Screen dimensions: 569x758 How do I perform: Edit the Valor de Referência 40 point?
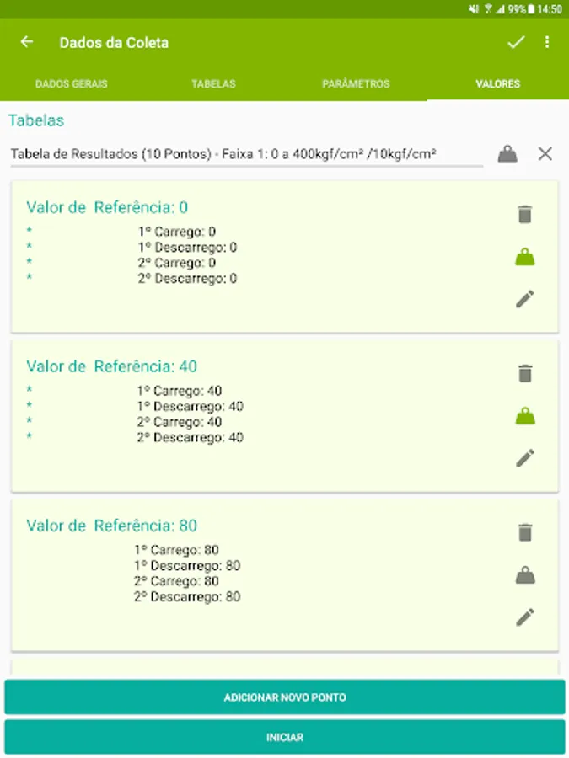525,458
